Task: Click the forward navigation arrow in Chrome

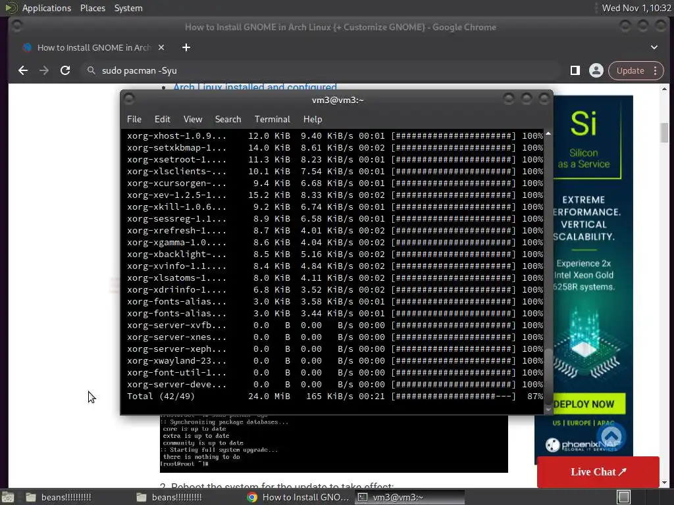Action: [44, 70]
